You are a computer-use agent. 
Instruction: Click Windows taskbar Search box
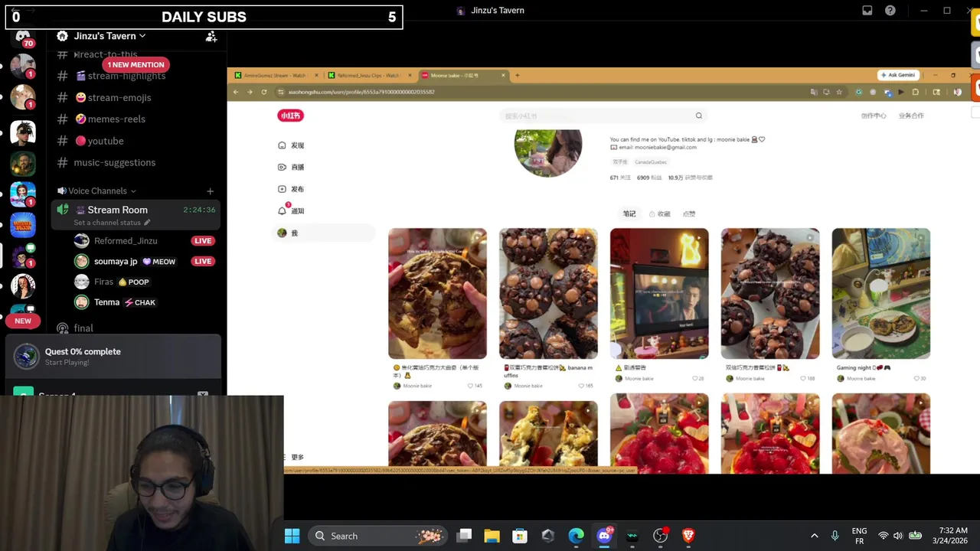[379, 536]
